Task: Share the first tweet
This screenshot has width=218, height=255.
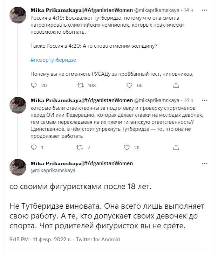Action: [177, 85]
